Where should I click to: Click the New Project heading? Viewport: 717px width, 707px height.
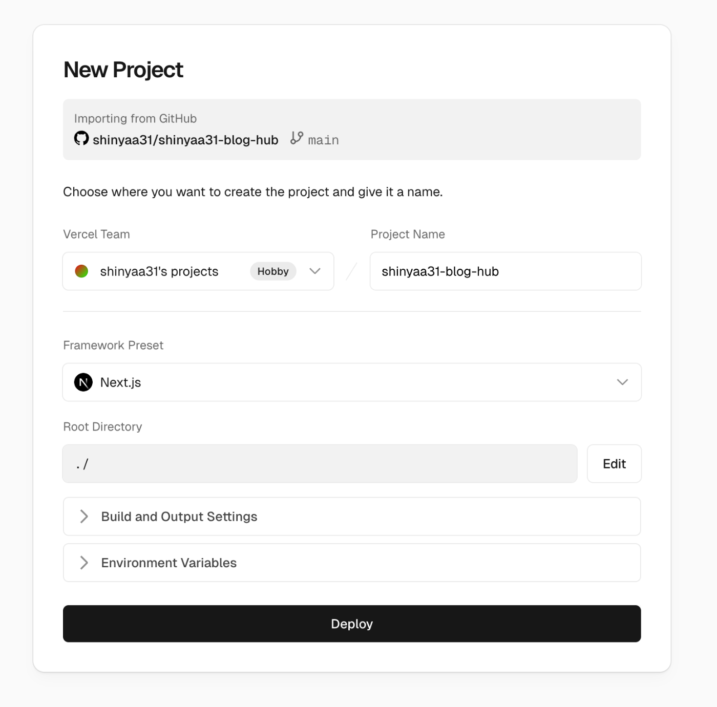123,70
